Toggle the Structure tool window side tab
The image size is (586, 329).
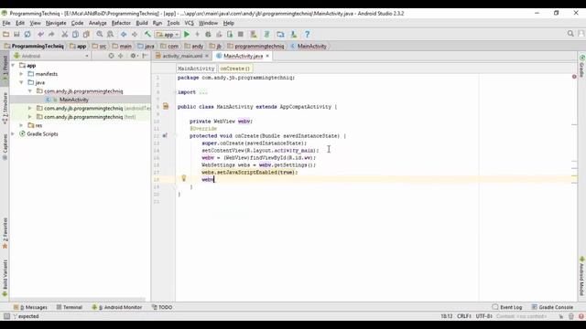pyautogui.click(x=5, y=108)
